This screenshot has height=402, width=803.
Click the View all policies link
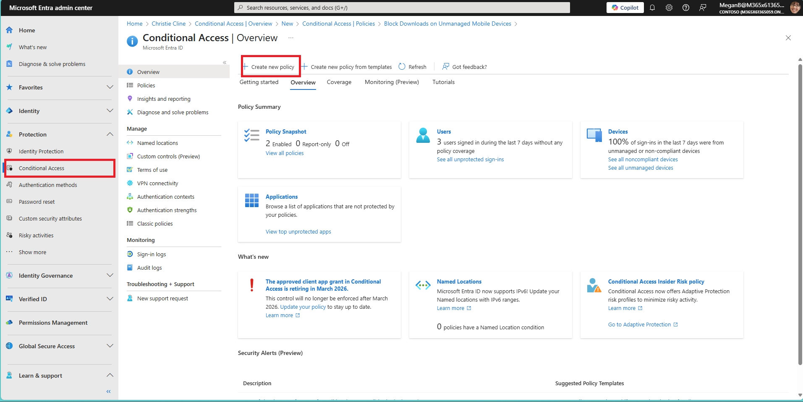click(x=285, y=153)
